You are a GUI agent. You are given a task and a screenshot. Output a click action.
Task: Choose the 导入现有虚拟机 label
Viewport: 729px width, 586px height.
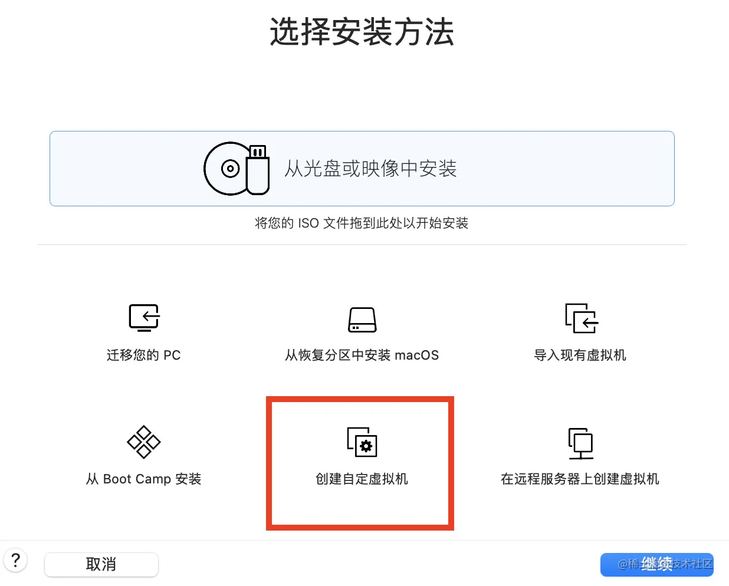[x=580, y=355]
